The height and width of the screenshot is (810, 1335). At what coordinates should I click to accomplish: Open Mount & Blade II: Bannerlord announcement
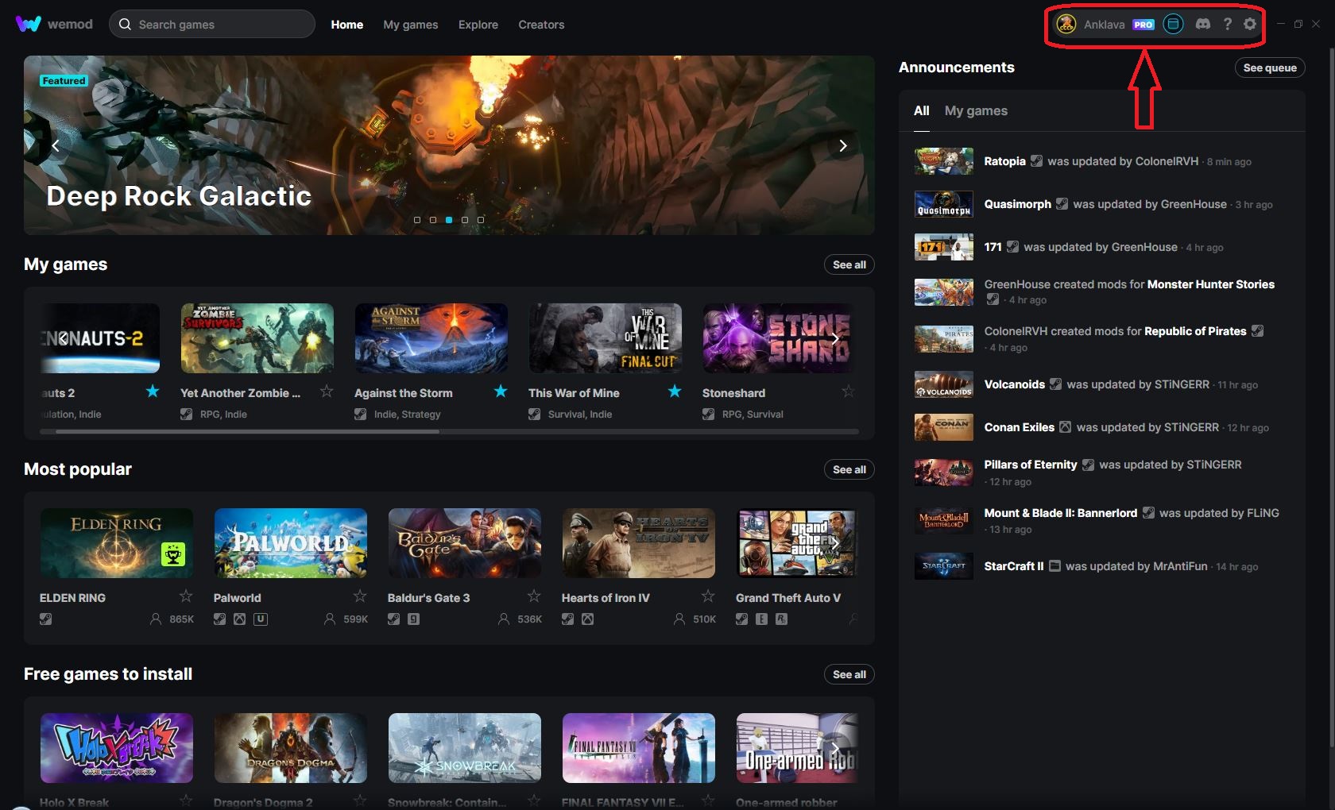pos(1060,512)
